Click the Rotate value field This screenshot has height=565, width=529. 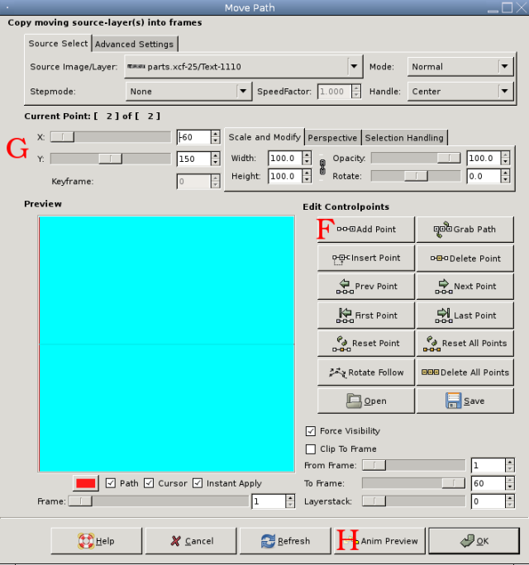pos(484,176)
